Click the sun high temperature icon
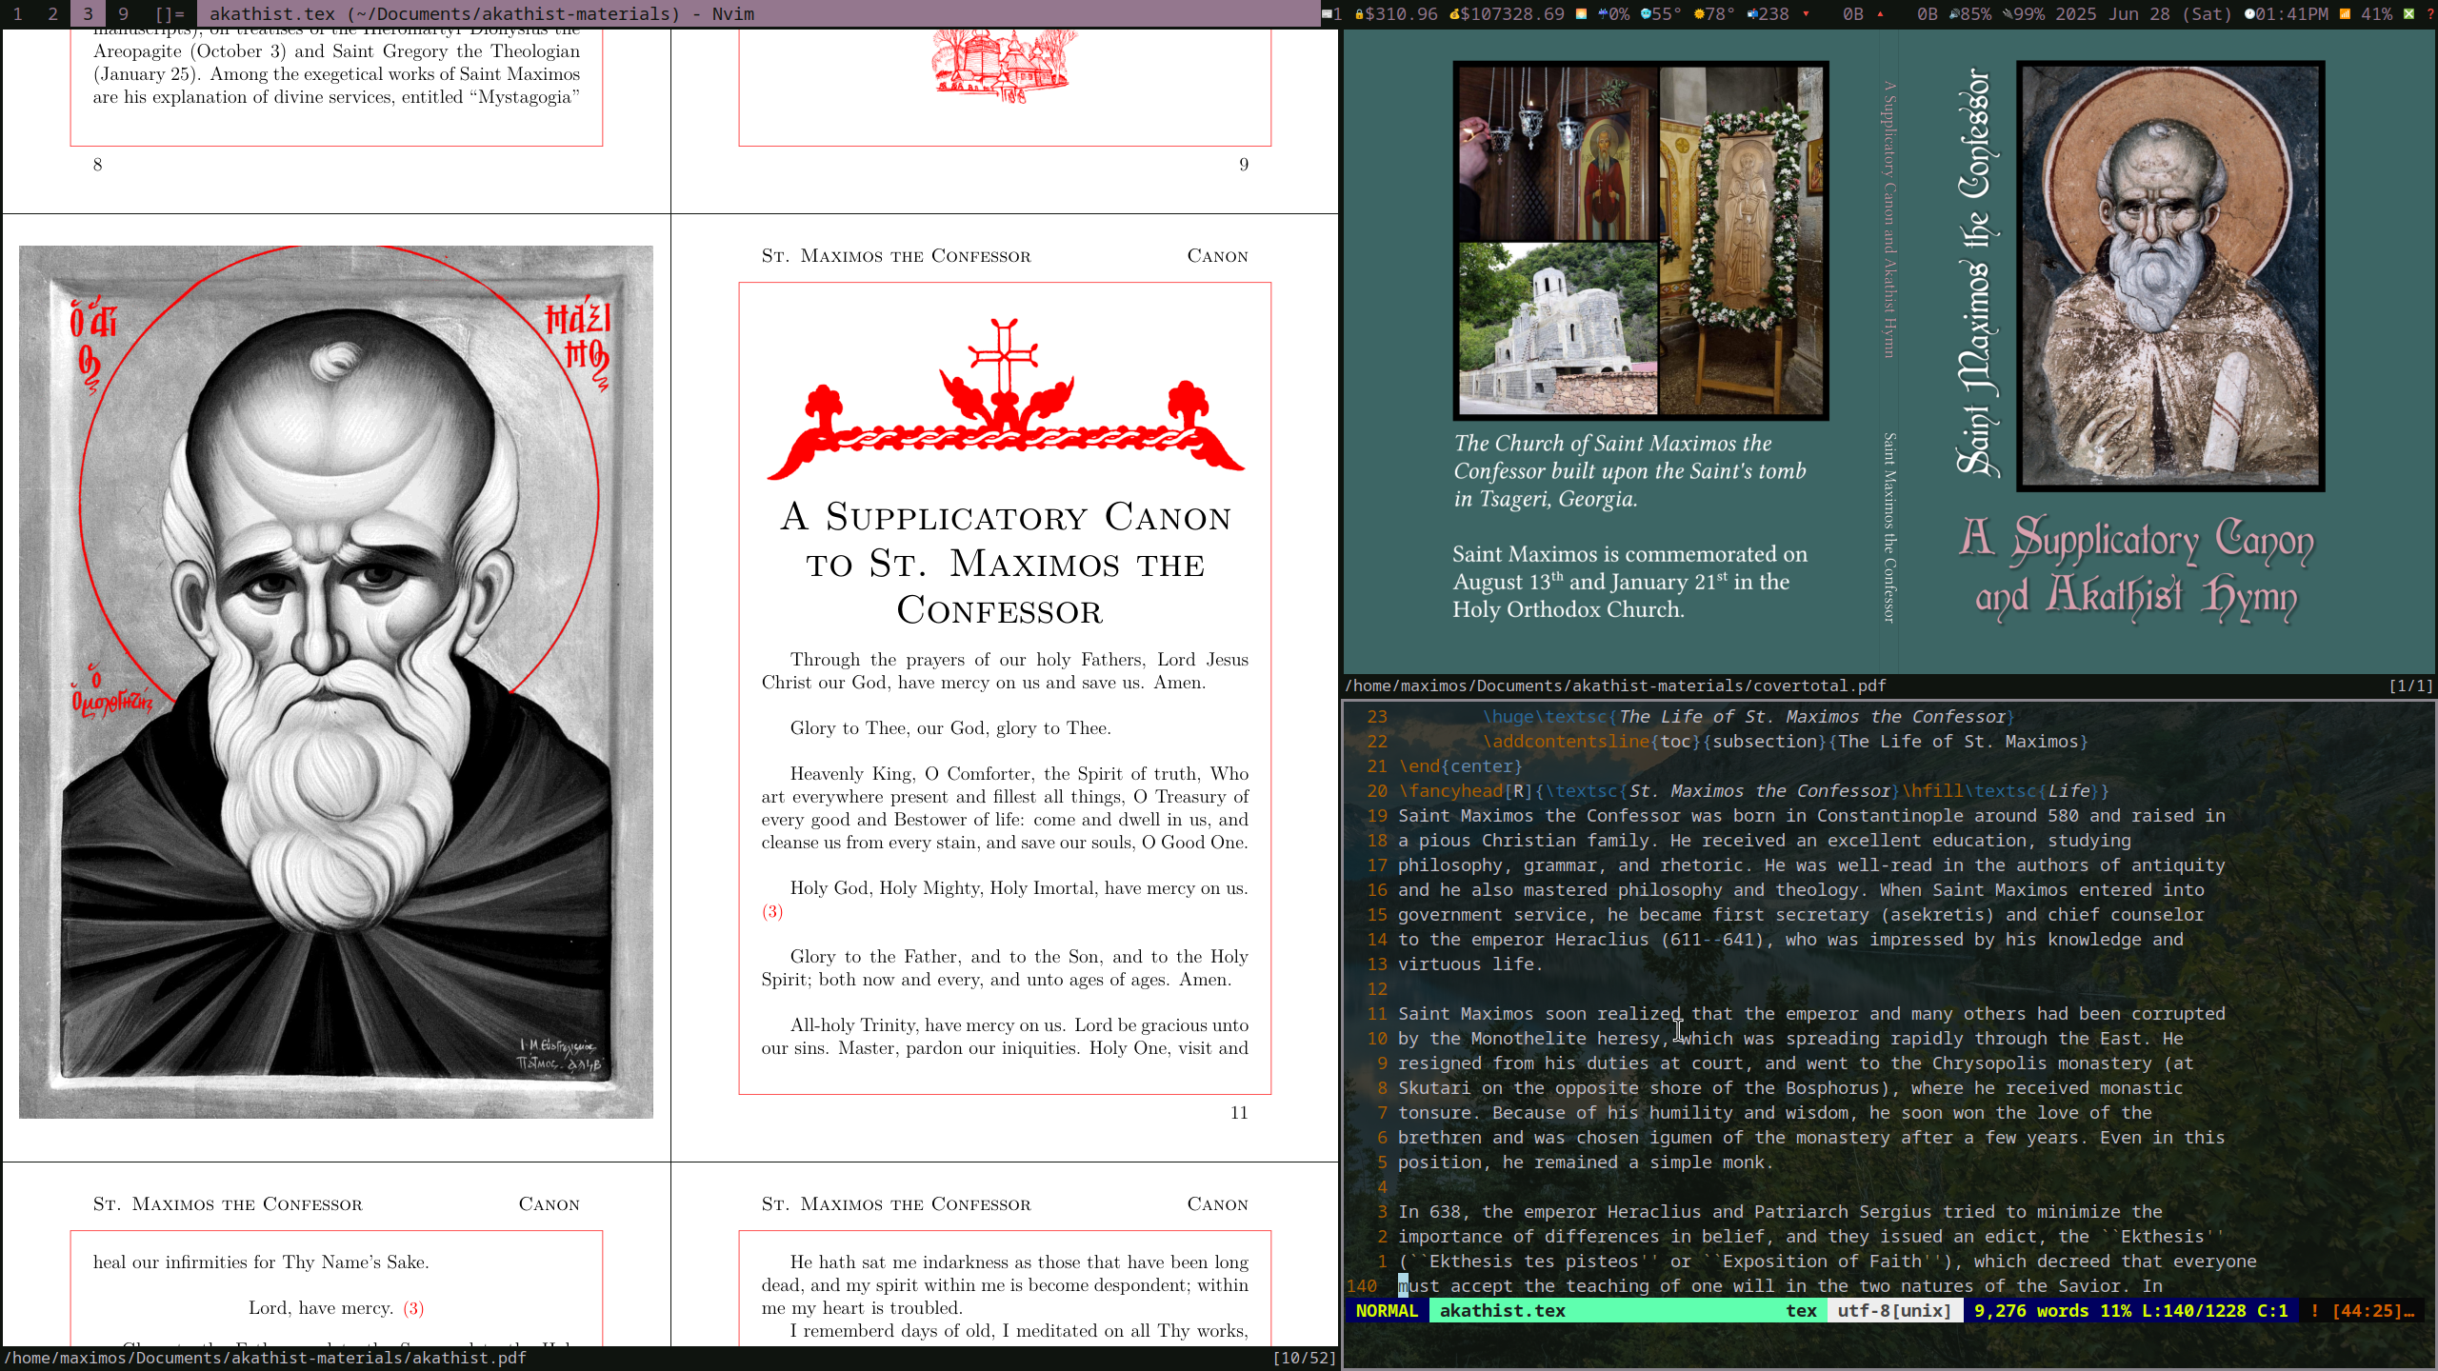This screenshot has height=1371, width=2438. click(1699, 13)
